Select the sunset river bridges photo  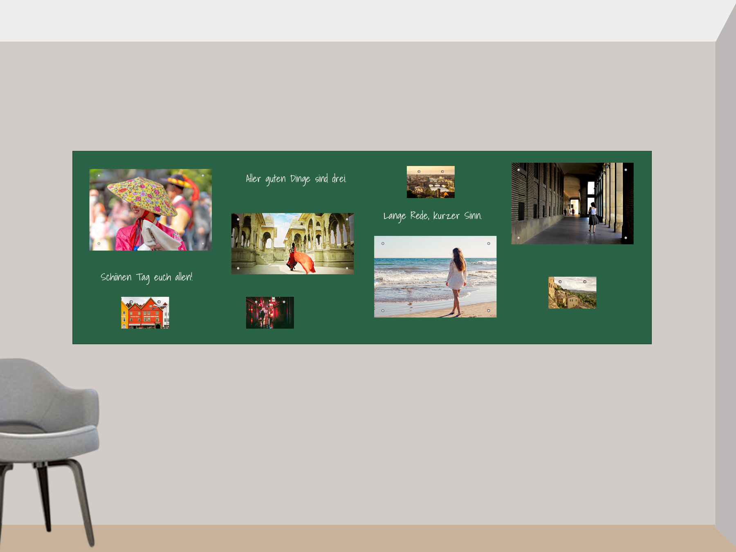click(431, 182)
